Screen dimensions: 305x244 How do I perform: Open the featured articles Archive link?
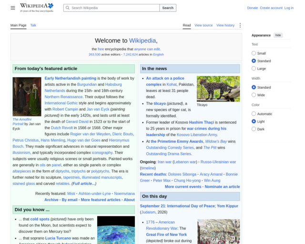(51, 200)
